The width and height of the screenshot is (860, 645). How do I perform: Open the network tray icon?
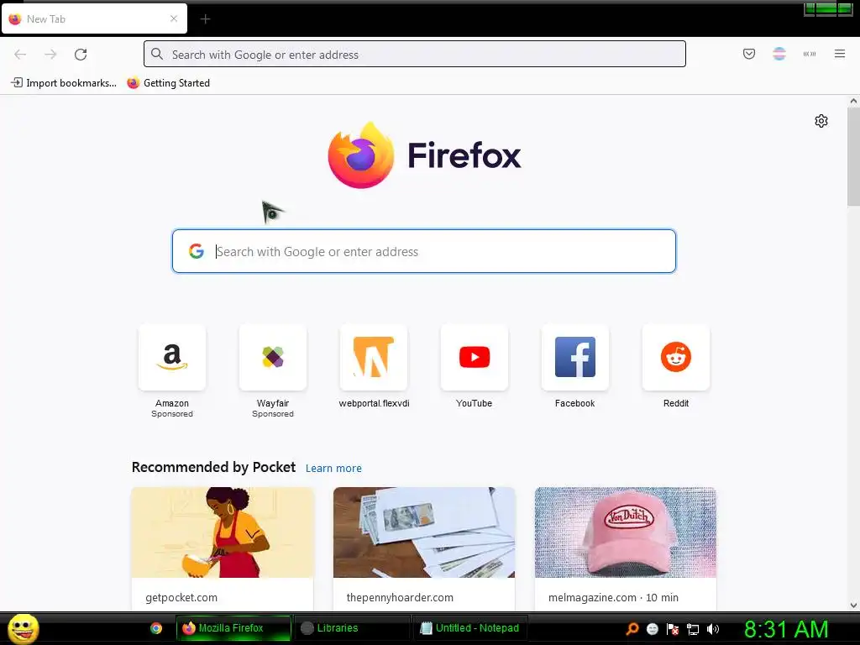tap(693, 628)
